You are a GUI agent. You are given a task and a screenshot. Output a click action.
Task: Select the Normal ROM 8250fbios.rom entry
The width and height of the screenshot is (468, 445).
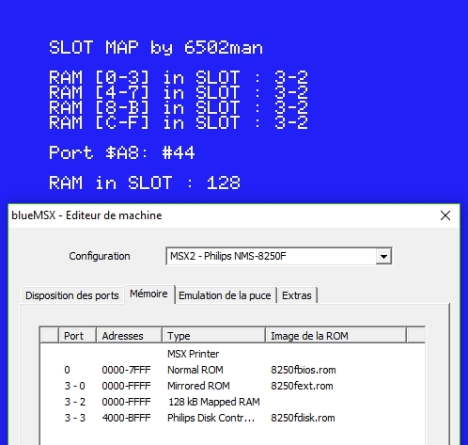[232, 370]
